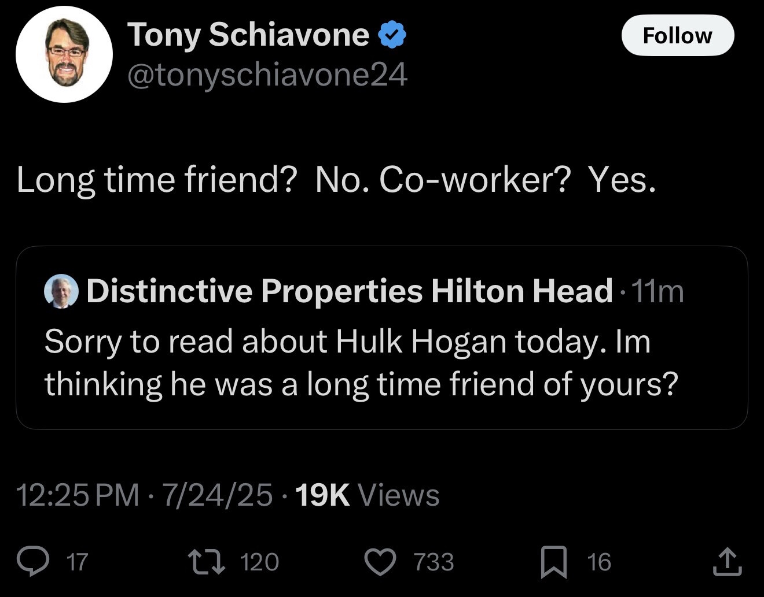Open the quoted Distinctive Properties tweet
The height and width of the screenshot is (597, 764).
382,338
